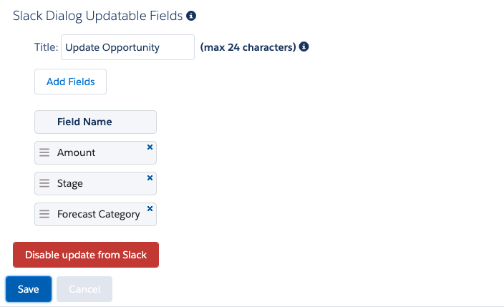
Task: Remove the Stage field using its X
Action: click(x=150, y=177)
